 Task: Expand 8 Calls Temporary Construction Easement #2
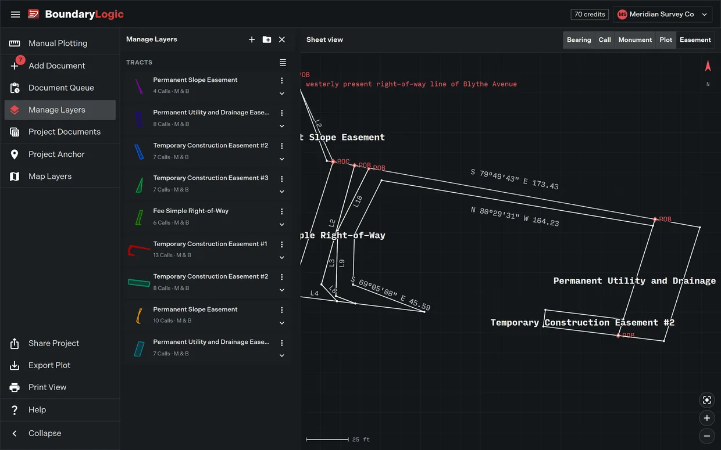tap(282, 290)
